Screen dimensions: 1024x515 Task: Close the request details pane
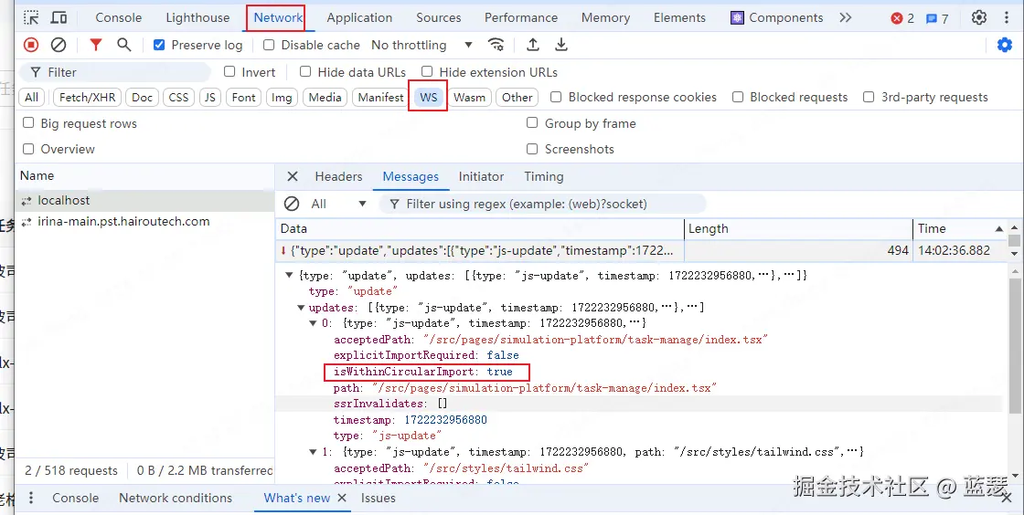(293, 176)
